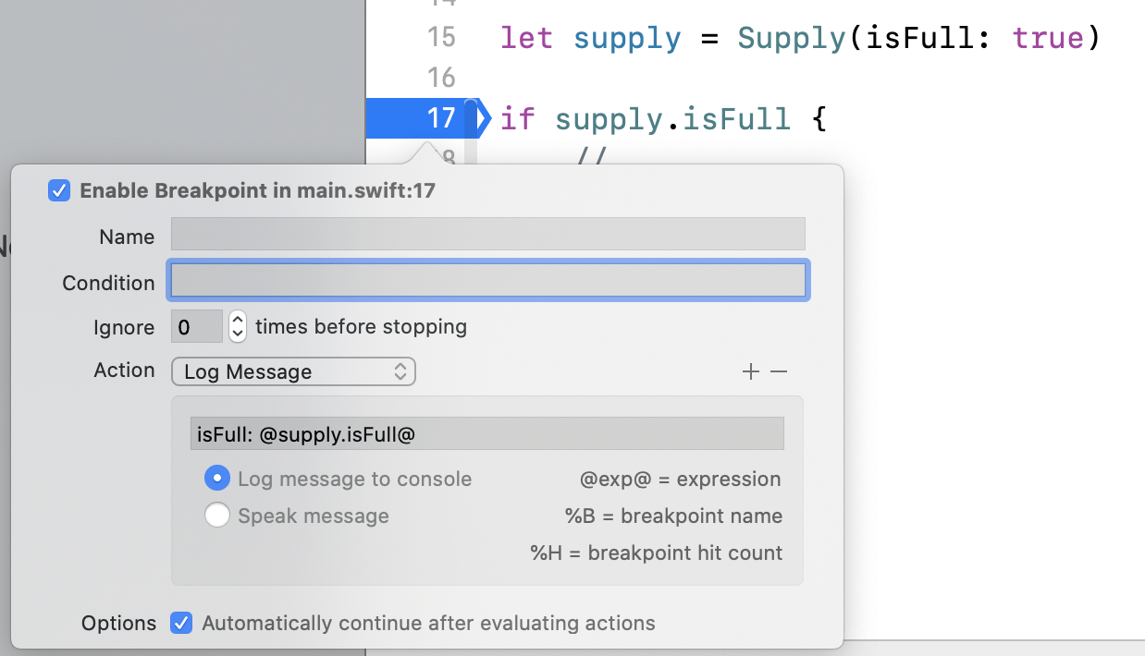Click line number 16 in the gutter

(x=441, y=79)
